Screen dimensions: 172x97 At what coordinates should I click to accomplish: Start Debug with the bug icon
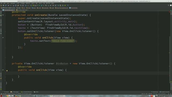coord(42,5)
